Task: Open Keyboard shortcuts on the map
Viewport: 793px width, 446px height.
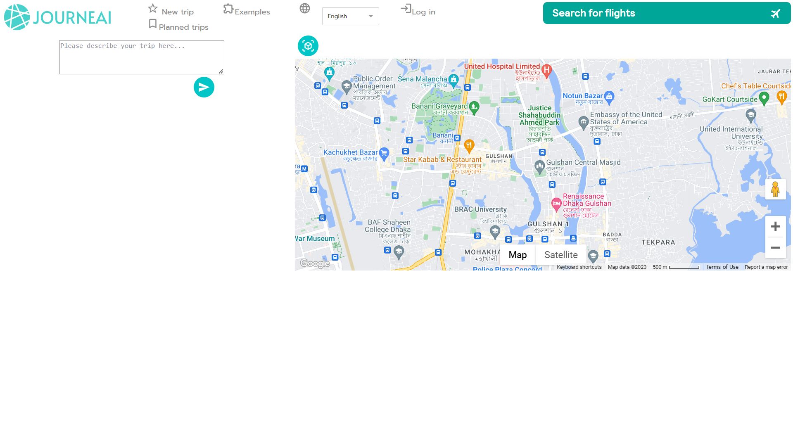Action: tap(579, 267)
